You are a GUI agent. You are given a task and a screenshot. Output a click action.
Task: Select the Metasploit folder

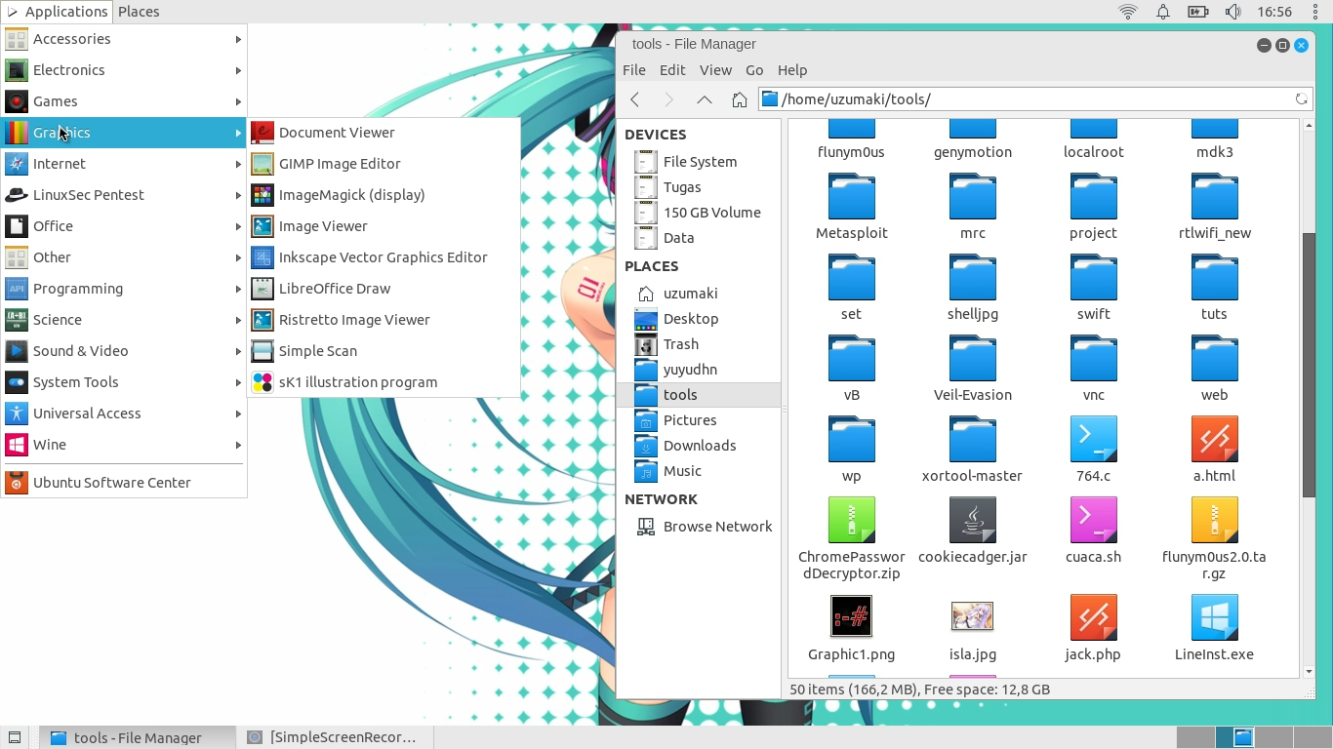[x=851, y=207]
